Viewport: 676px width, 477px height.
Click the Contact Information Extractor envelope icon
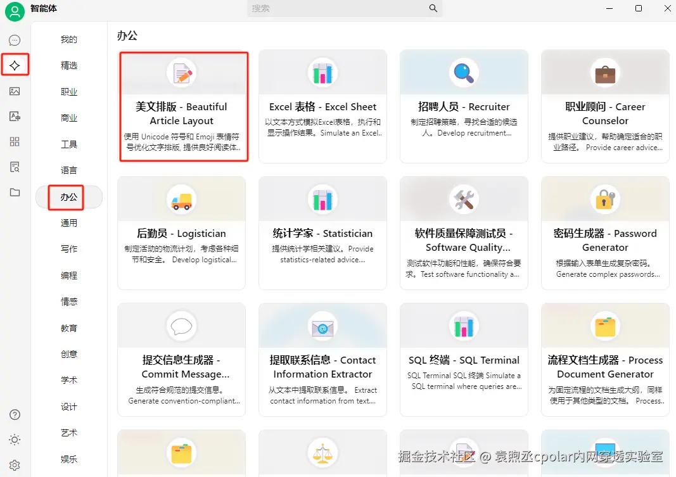(323, 326)
